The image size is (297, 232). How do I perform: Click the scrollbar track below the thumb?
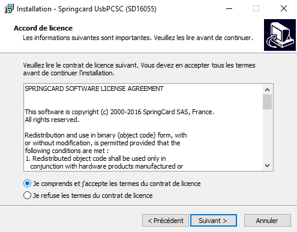pyautogui.click(x=267, y=135)
